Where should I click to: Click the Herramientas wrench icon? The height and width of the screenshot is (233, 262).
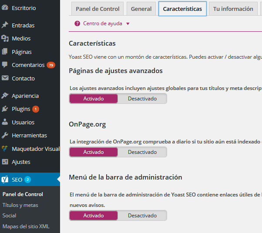5,135
